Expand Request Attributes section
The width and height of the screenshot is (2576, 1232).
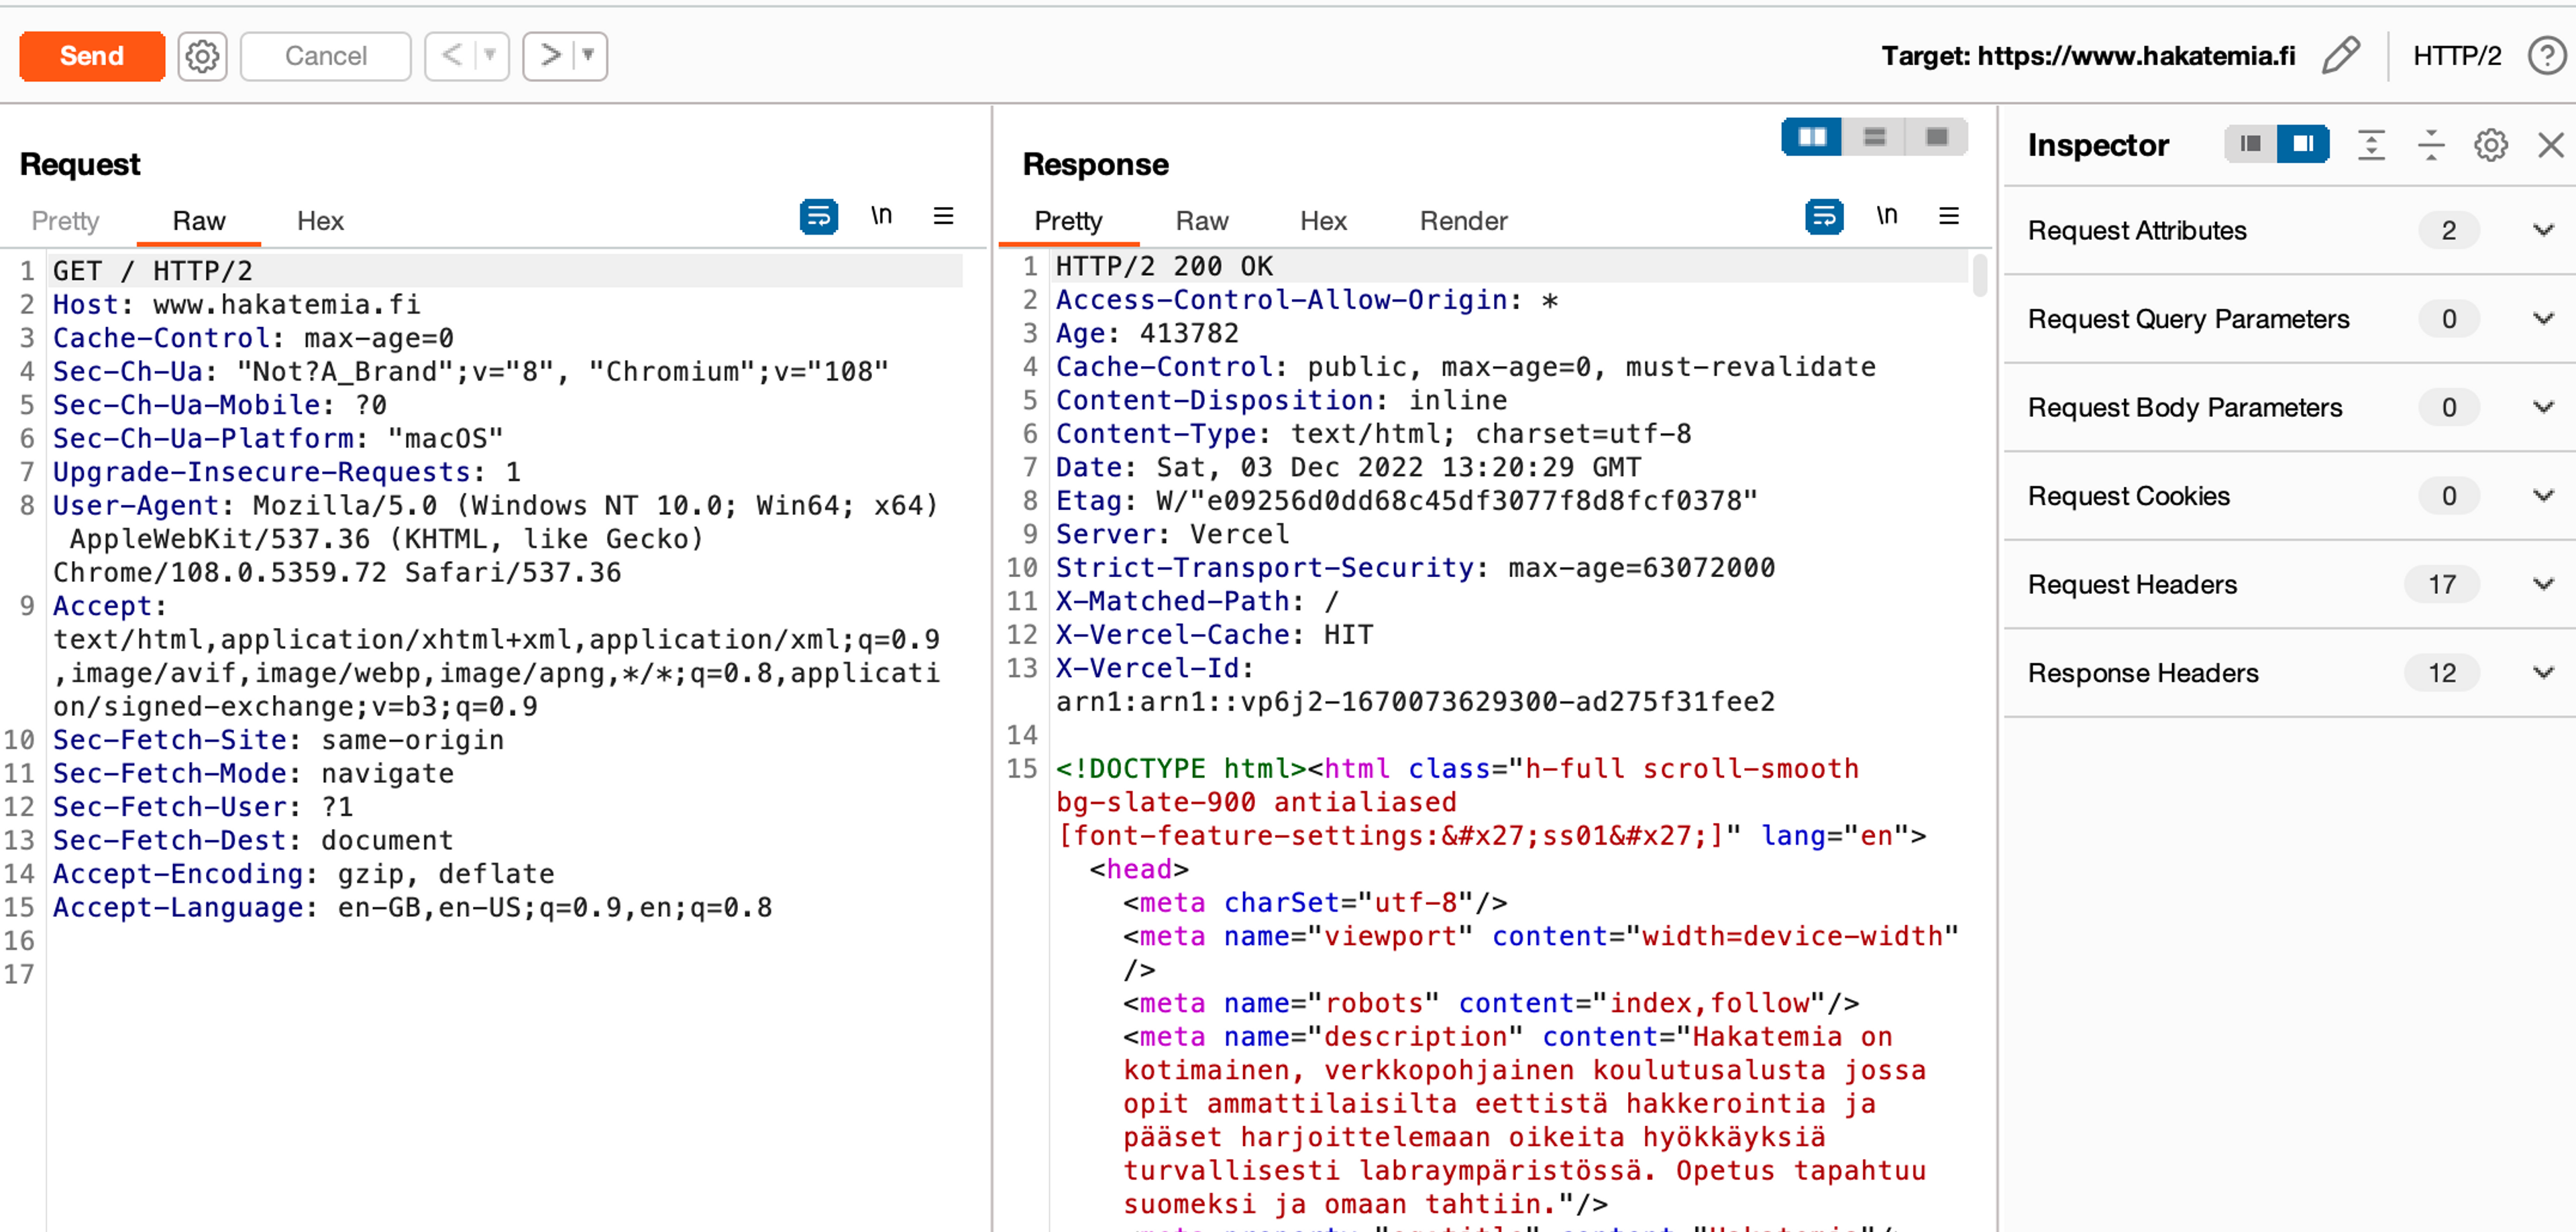click(x=2543, y=231)
